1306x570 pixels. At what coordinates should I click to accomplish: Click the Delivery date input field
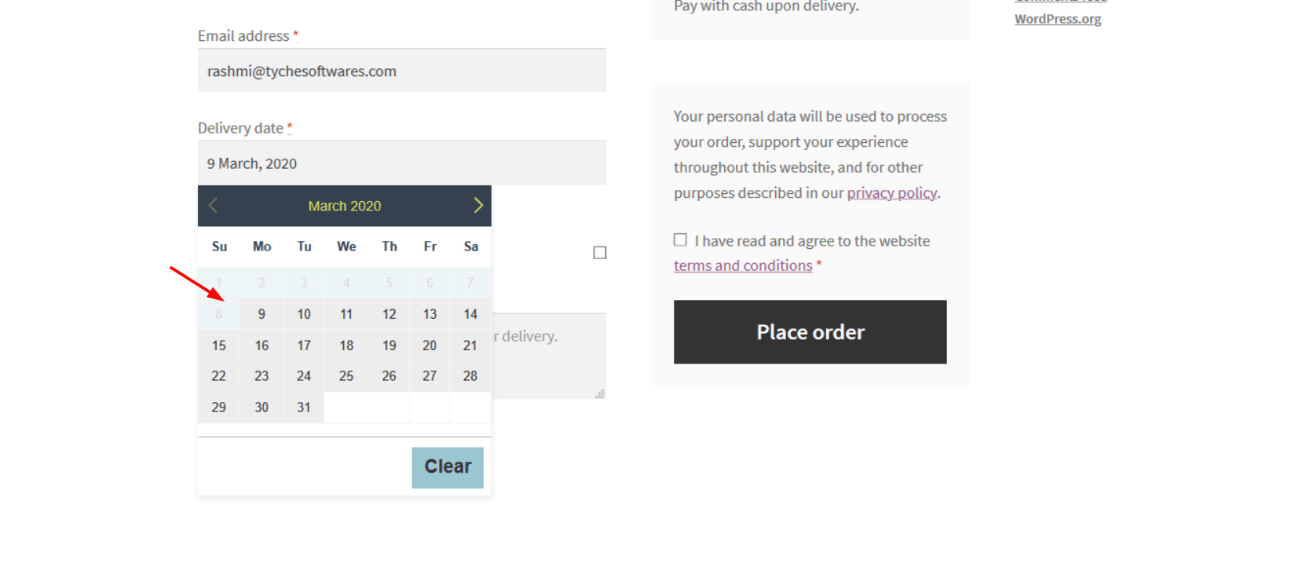[x=401, y=163]
